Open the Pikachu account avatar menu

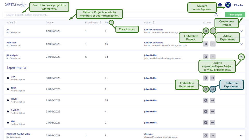(x=228, y=5)
